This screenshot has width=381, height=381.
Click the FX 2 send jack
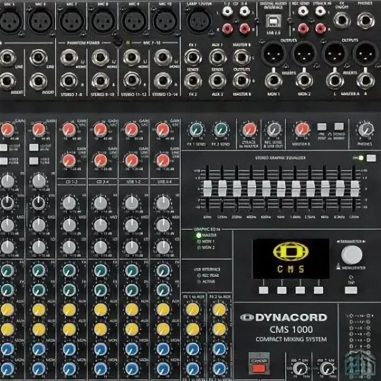(193, 80)
